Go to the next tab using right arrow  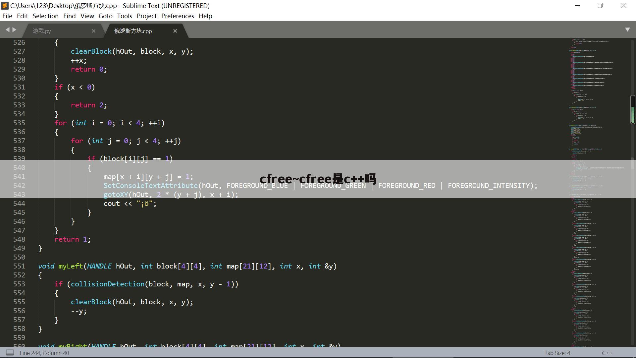14,30
